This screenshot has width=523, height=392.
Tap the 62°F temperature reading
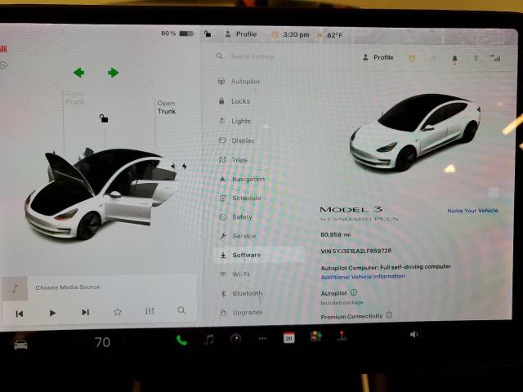click(334, 35)
